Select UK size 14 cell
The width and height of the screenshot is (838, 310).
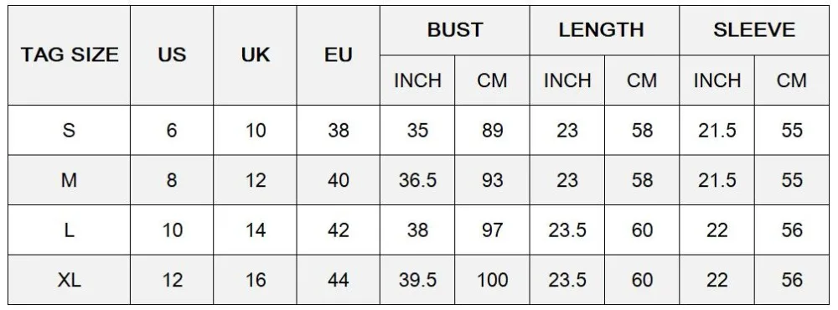pyautogui.click(x=255, y=230)
